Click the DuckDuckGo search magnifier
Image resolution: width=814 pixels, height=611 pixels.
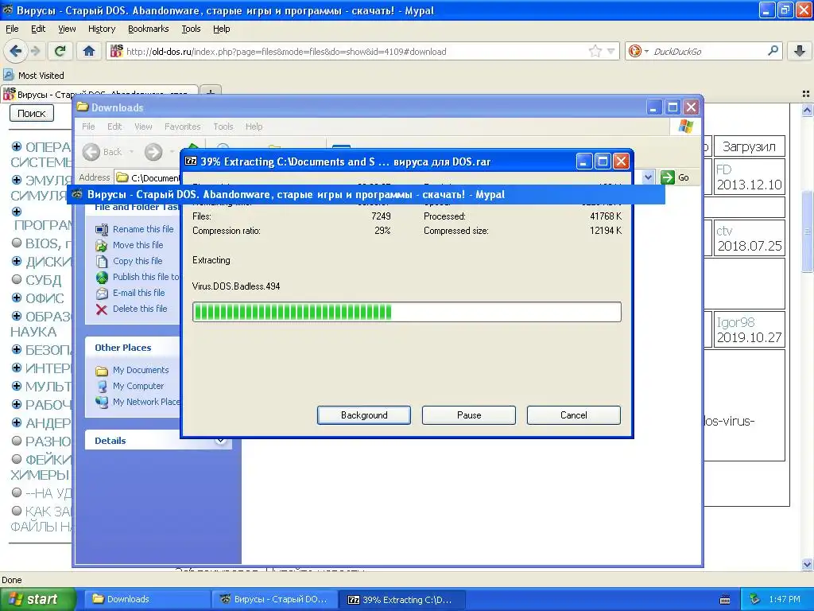(x=773, y=51)
